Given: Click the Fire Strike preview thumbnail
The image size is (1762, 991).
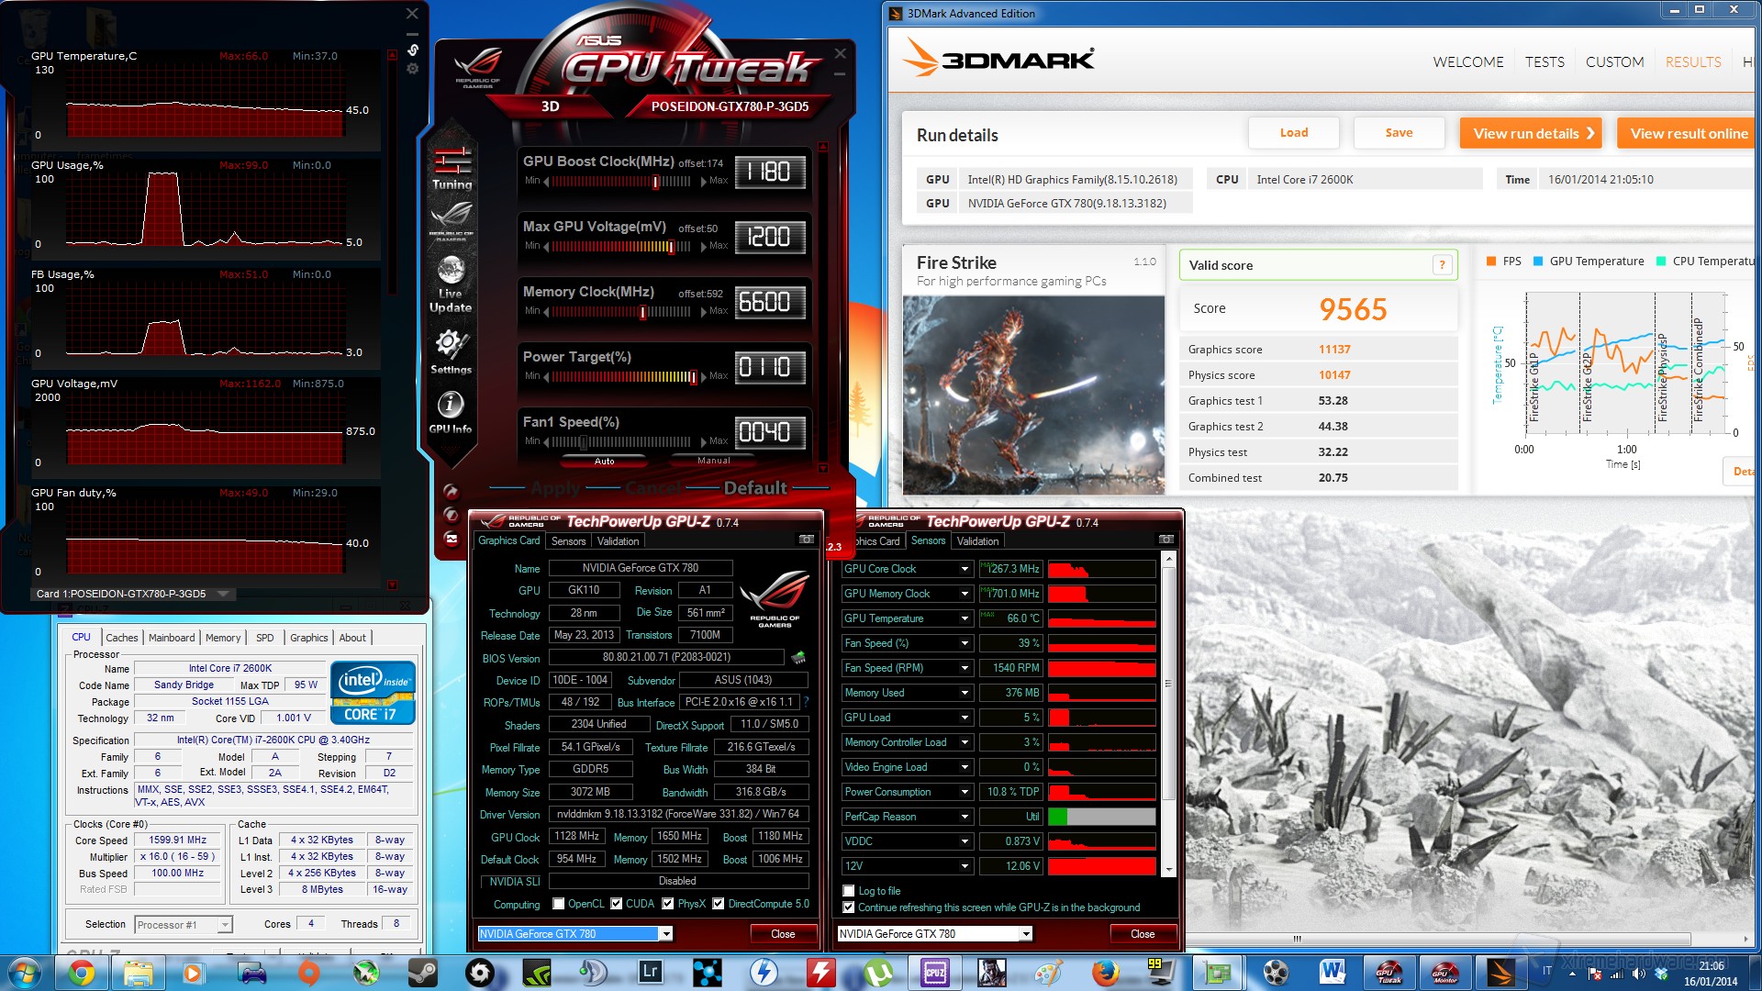Looking at the screenshot, I should pyautogui.click(x=1033, y=395).
